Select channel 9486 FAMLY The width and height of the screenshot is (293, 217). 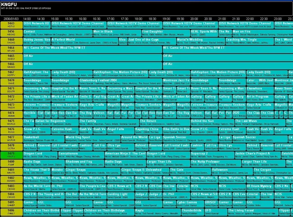click(x=11, y=212)
